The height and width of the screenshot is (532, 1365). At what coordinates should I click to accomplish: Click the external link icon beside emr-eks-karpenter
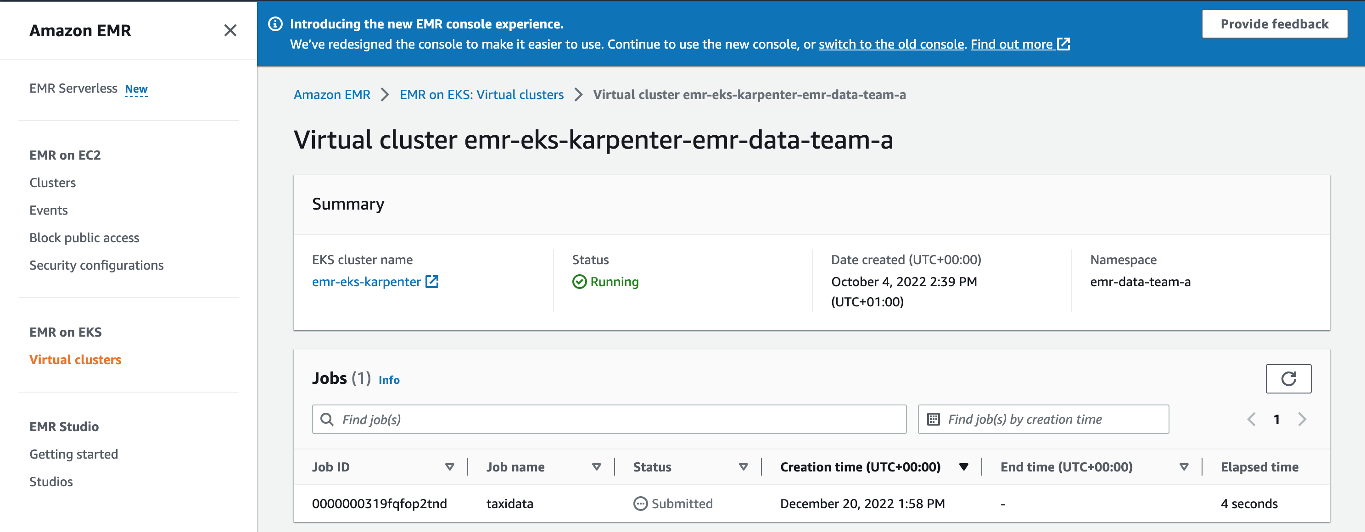(432, 282)
